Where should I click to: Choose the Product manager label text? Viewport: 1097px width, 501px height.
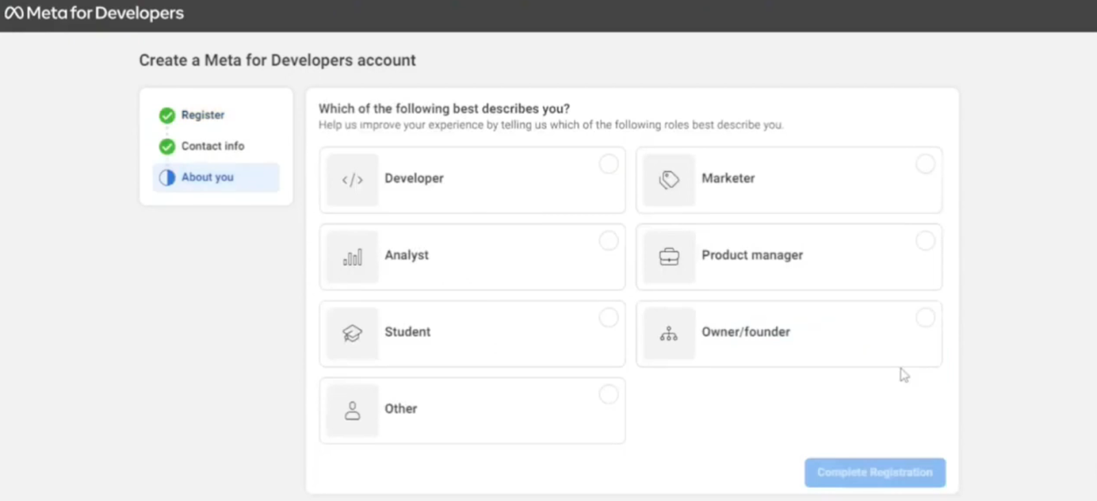[752, 255]
